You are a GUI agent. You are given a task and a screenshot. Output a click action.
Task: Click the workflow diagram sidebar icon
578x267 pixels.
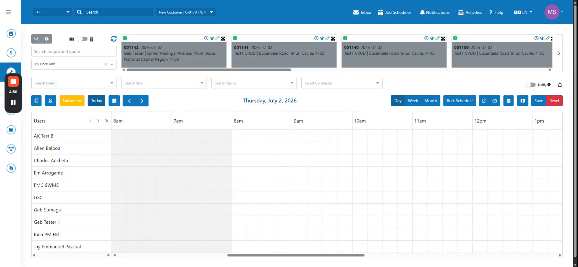pyautogui.click(x=11, y=149)
